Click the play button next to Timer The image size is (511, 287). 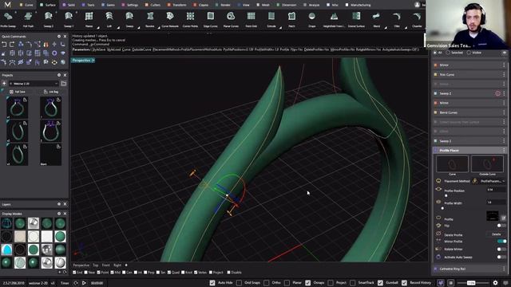coord(84,283)
